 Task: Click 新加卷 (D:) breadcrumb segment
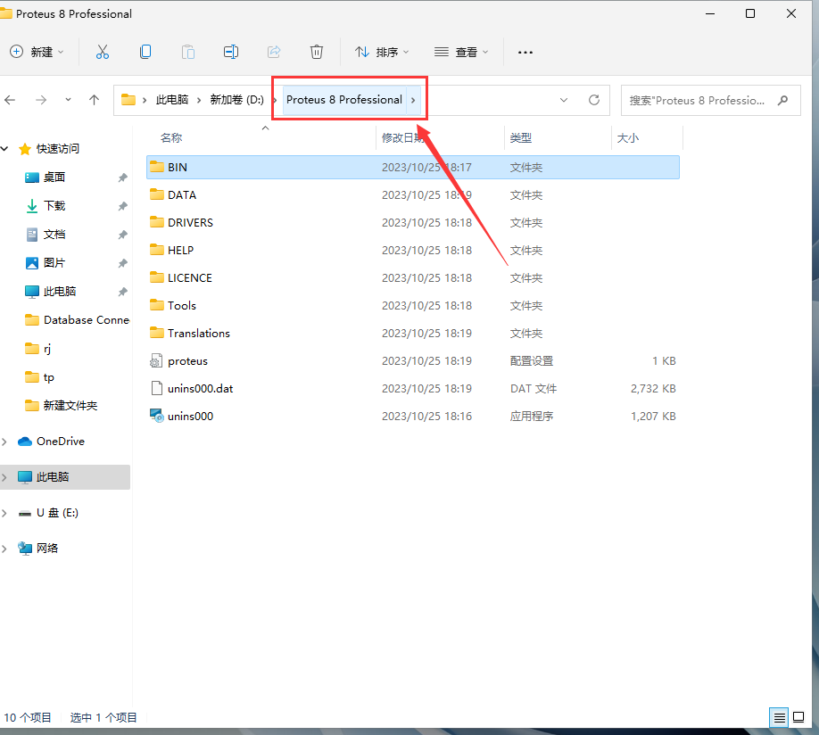tap(236, 100)
